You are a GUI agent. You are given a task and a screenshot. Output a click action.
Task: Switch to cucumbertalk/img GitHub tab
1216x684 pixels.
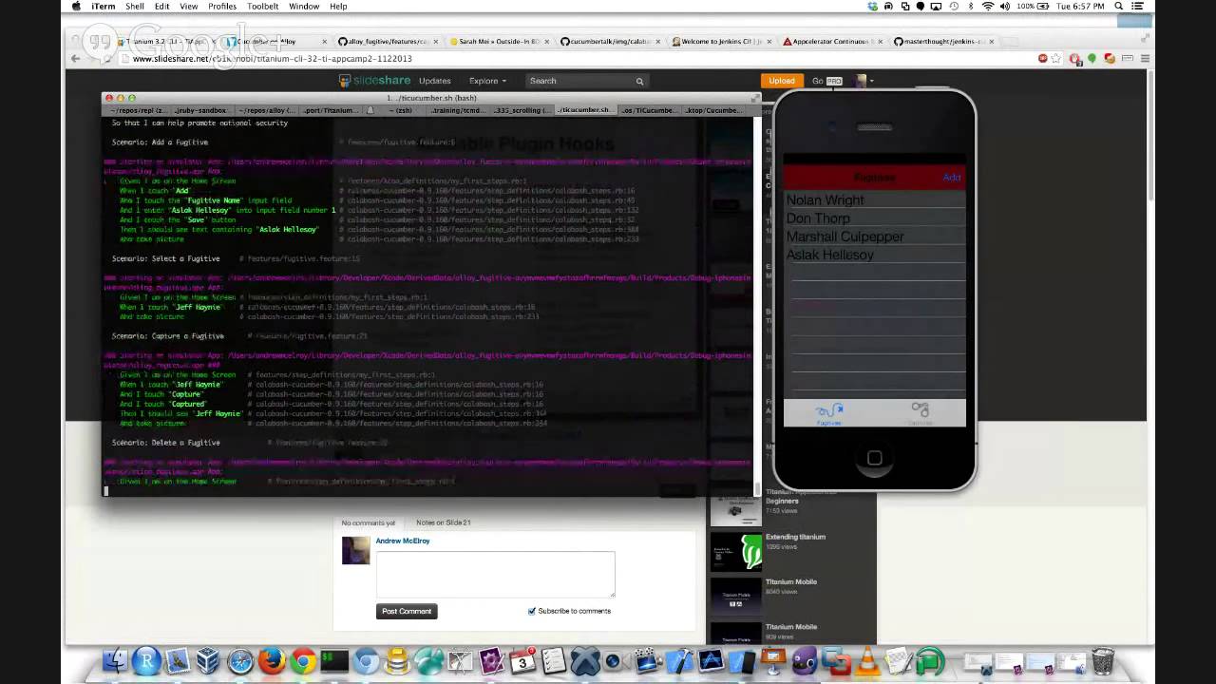[608, 42]
